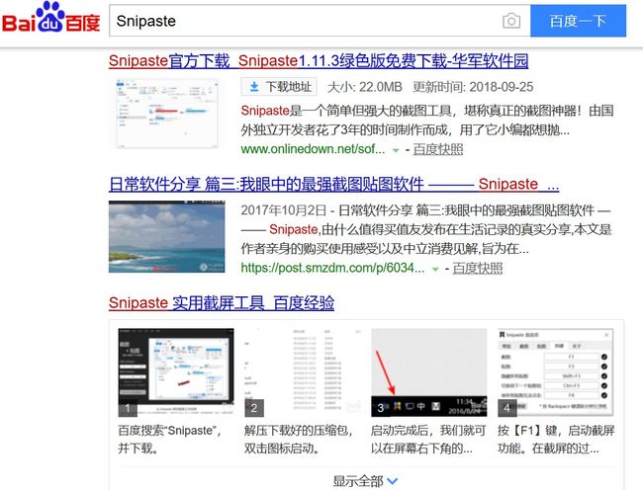This screenshot has width=643, height=490.
Task: Open 百度快照 for onlinedown.net result
Action: (x=438, y=149)
